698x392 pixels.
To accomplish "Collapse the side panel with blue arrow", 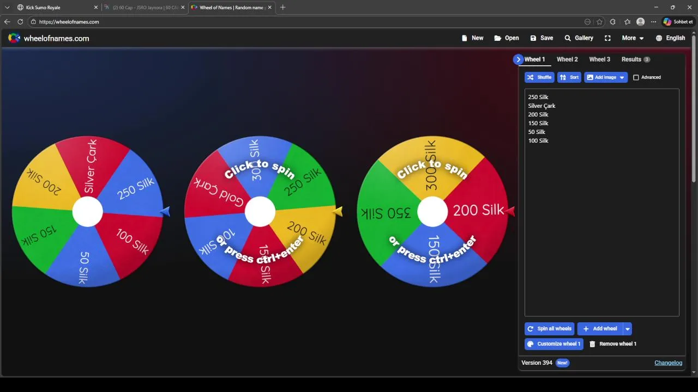I will coord(518,59).
